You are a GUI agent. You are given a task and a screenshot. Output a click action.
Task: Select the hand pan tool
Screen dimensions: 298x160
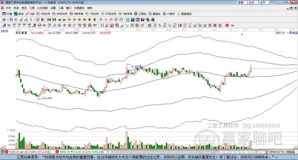click(101, 20)
